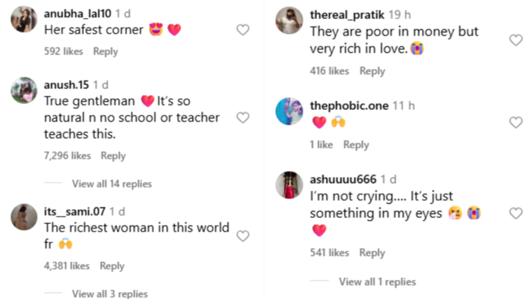The image size is (532, 299).
Task: Expand View all 1 replies
Action: click(x=377, y=282)
